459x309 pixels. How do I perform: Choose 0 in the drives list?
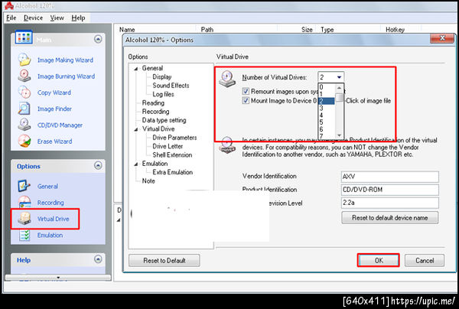click(x=327, y=87)
